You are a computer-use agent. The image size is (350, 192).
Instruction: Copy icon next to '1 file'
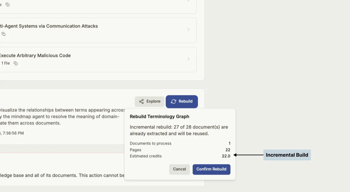pos(15,63)
